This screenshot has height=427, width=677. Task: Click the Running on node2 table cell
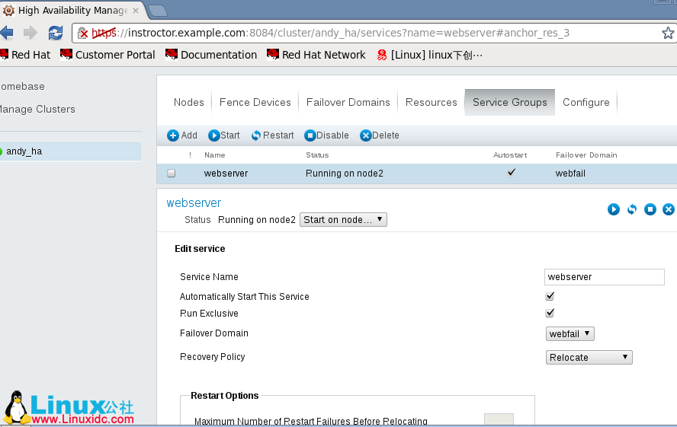[344, 174]
